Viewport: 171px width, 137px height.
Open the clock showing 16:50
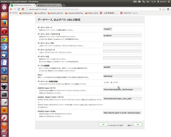tap(153, 2)
